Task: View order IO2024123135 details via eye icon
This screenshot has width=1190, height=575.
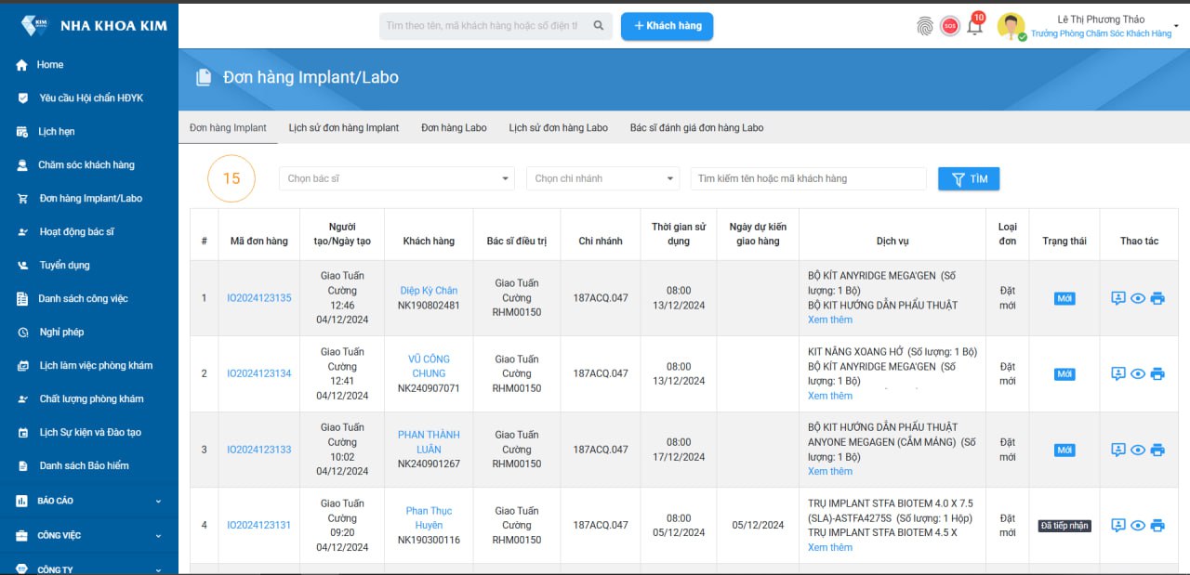Action: coord(1138,298)
